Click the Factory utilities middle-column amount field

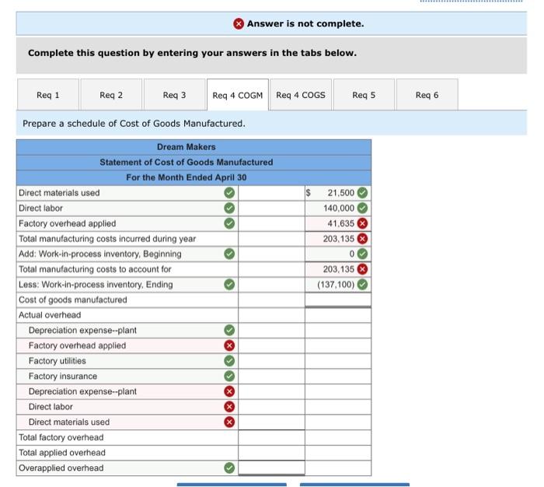click(x=272, y=360)
